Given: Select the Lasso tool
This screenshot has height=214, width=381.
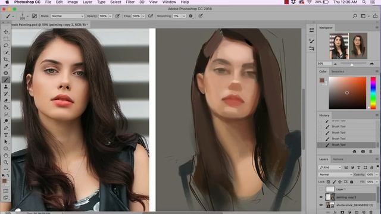Looking at the screenshot, I should [x=6, y=46].
